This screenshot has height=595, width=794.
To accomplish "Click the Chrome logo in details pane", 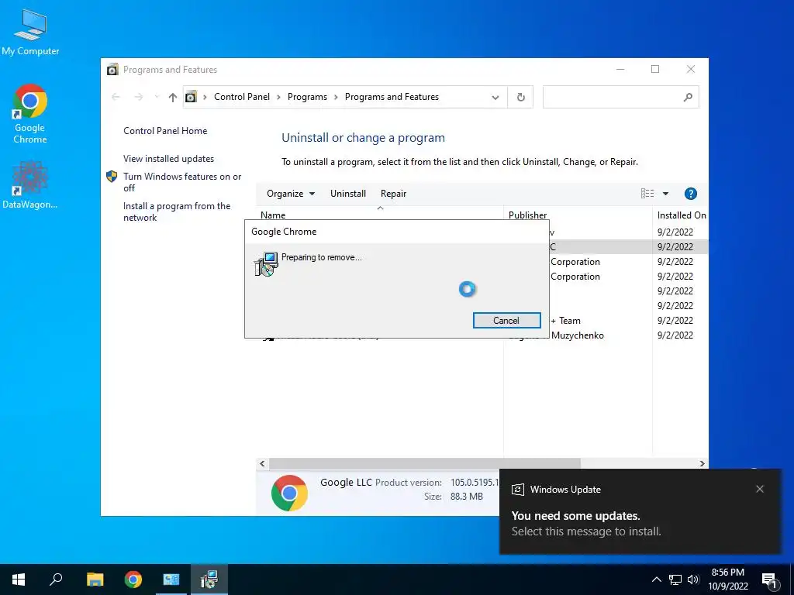I will click(x=289, y=492).
